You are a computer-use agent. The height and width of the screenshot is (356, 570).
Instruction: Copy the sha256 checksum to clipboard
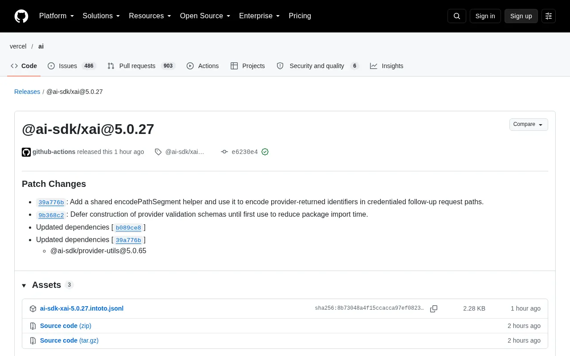click(x=434, y=308)
